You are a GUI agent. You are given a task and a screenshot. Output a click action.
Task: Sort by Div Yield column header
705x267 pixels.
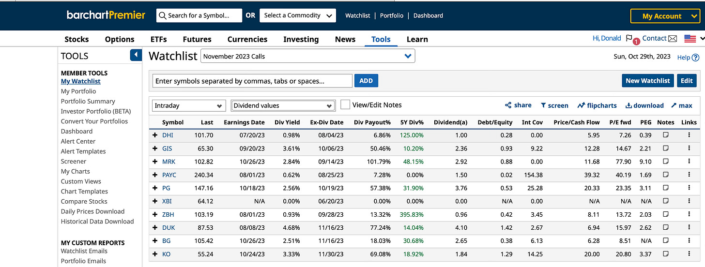click(288, 122)
